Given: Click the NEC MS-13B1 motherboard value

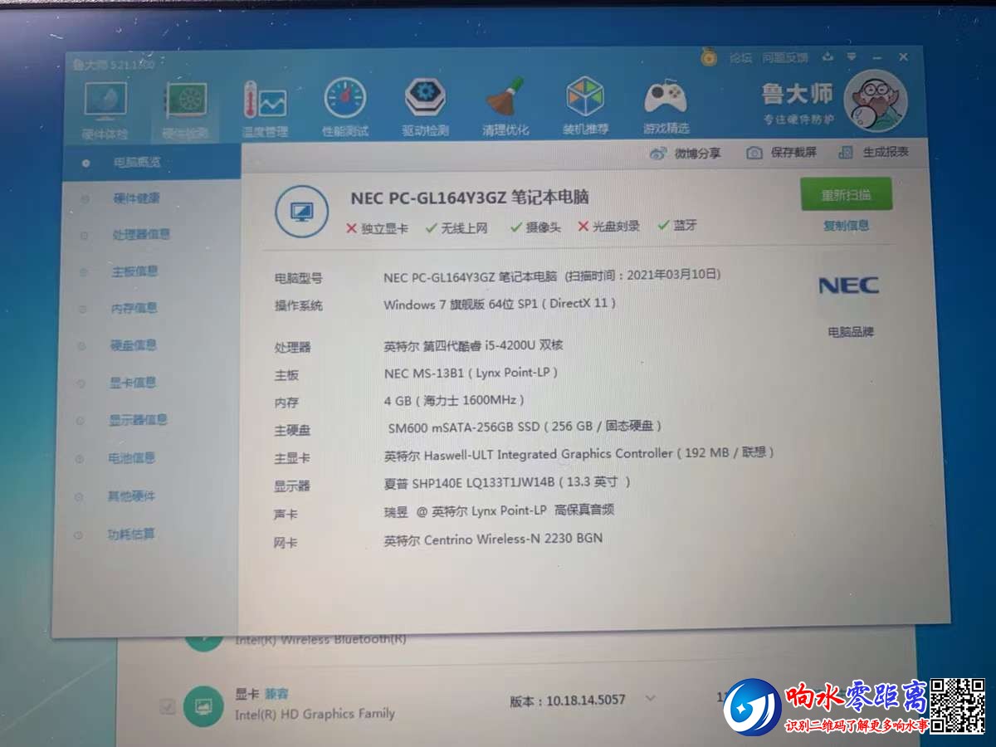Looking at the screenshot, I should coord(471,373).
